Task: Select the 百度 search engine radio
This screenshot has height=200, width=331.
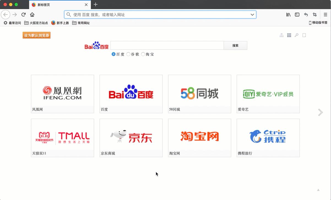Action: (113, 54)
